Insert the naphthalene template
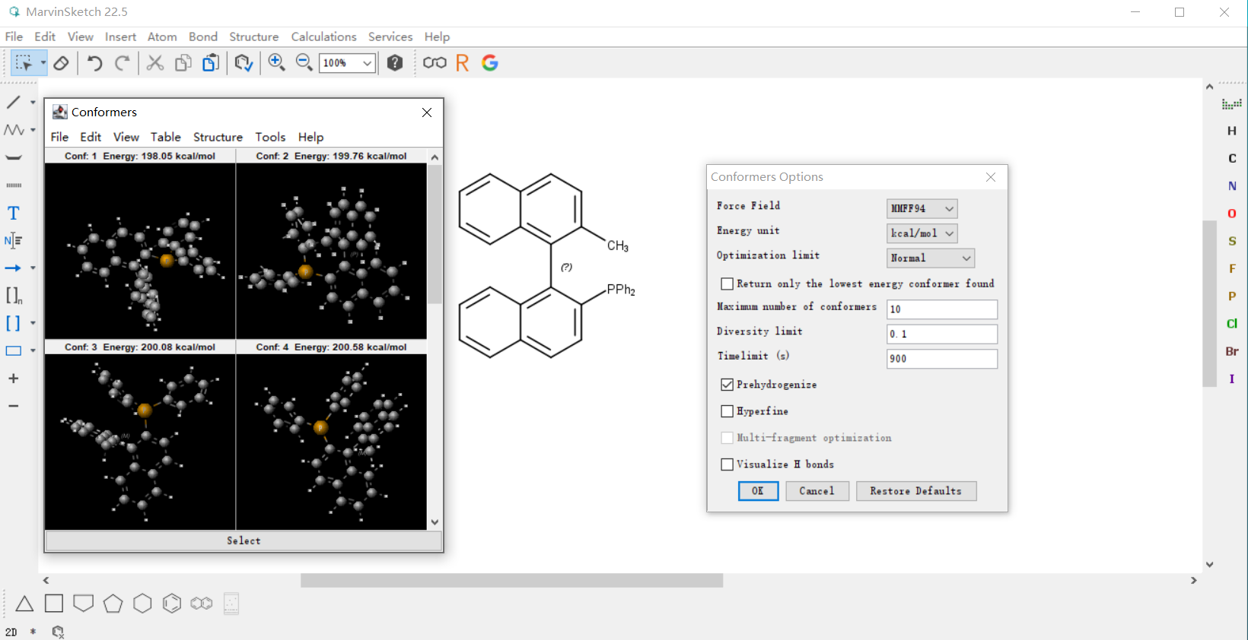 [x=202, y=604]
